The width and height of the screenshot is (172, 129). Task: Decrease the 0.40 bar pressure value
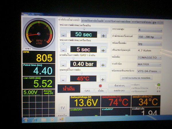(64, 64)
